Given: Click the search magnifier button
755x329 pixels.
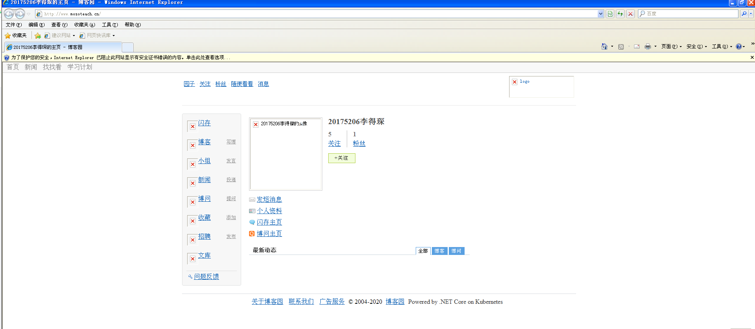Looking at the screenshot, I should 744,14.
